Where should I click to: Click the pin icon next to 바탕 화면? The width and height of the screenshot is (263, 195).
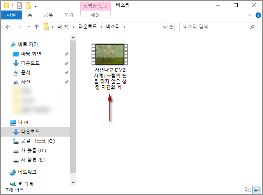(67, 54)
